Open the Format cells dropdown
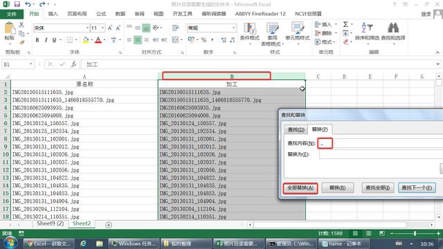 click(325, 41)
